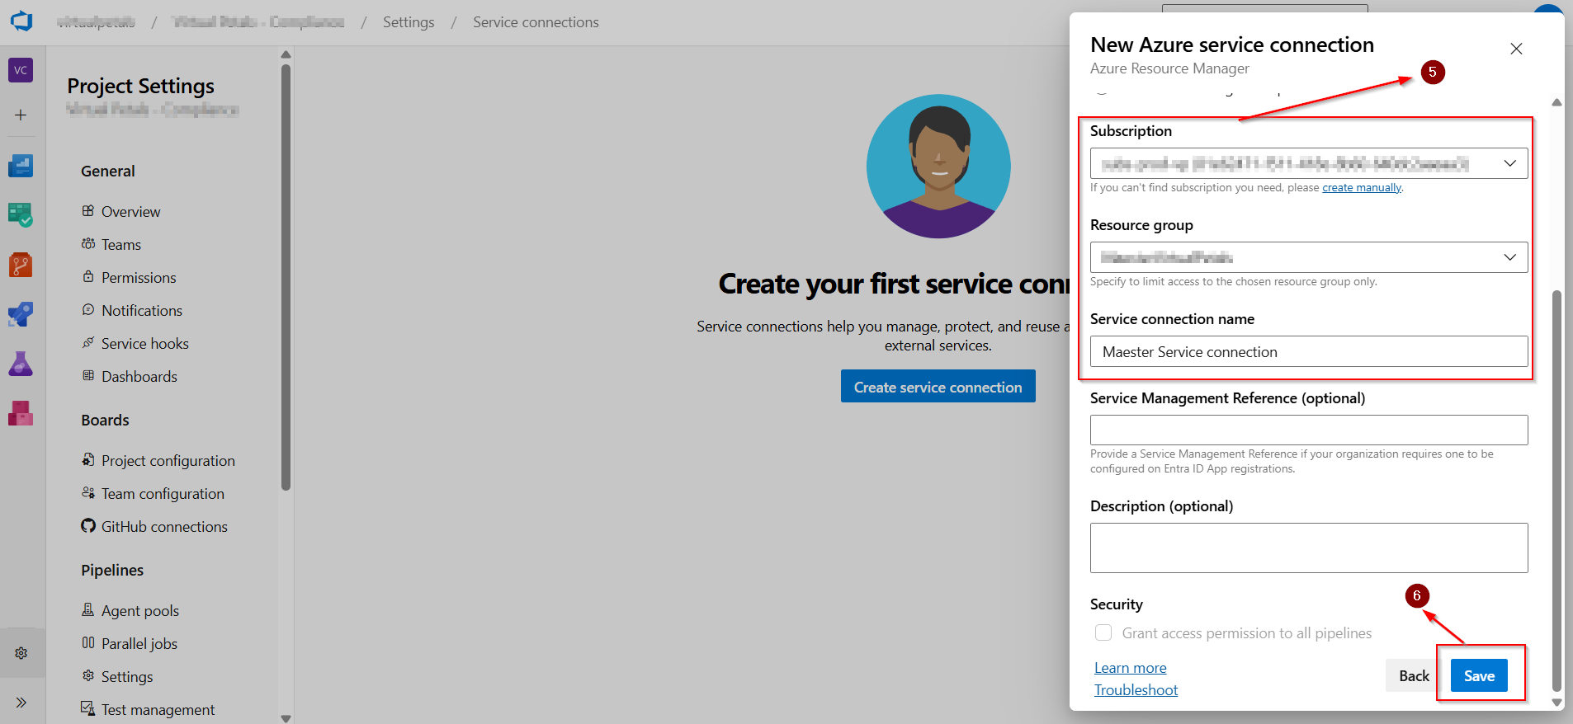Click the Save button
The height and width of the screenshot is (724, 1573).
pyautogui.click(x=1479, y=676)
